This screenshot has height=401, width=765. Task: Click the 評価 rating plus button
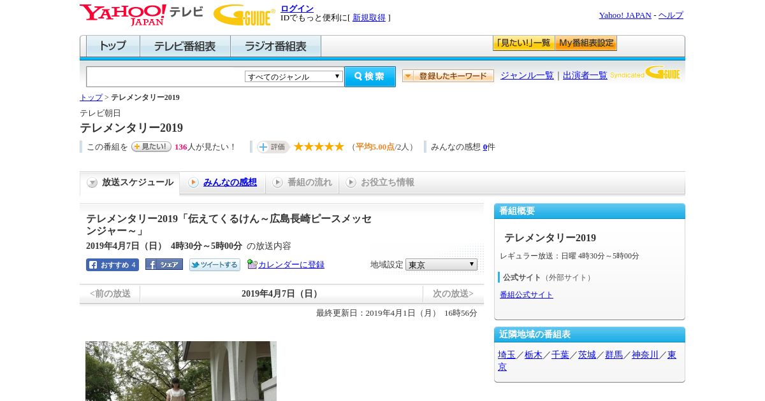click(273, 146)
